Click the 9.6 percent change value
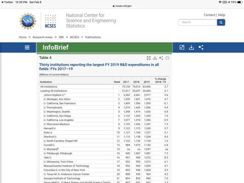This screenshot has height=183, width=244. [x=166, y=95]
